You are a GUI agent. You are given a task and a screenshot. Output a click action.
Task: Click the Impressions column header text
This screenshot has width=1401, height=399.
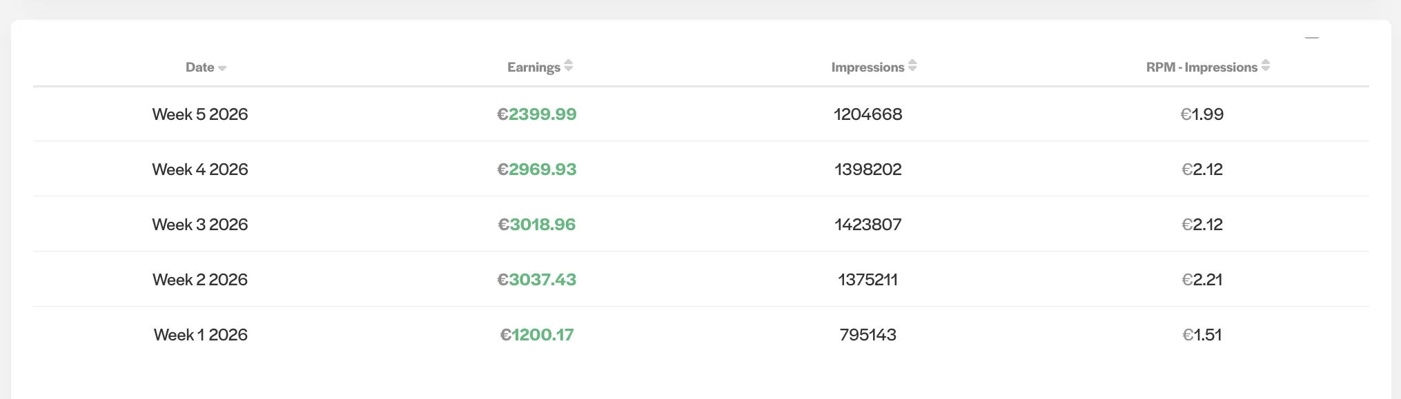tap(868, 68)
